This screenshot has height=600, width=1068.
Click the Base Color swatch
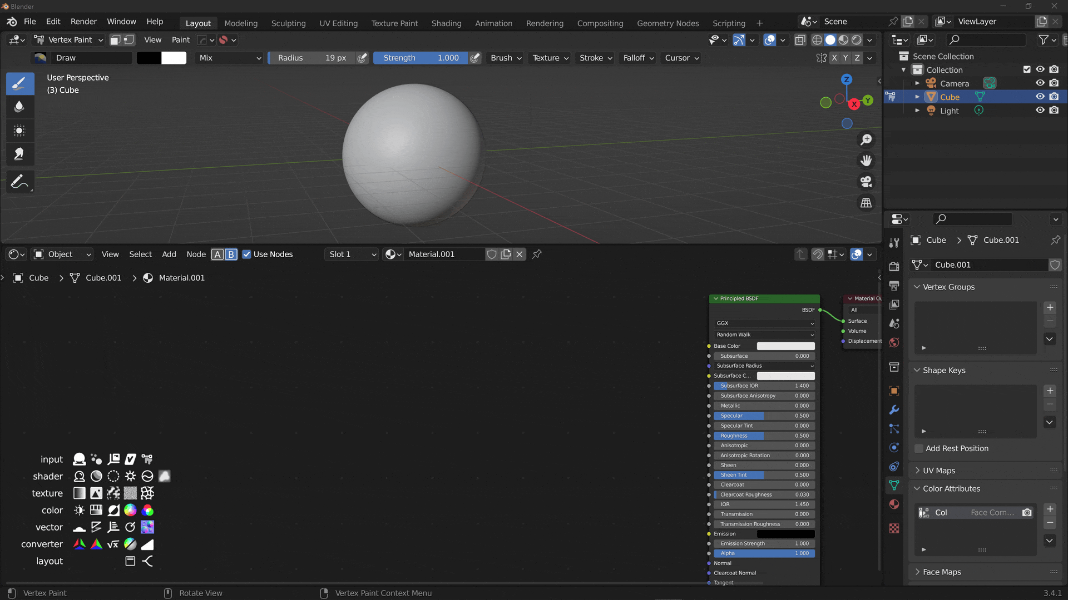click(785, 346)
